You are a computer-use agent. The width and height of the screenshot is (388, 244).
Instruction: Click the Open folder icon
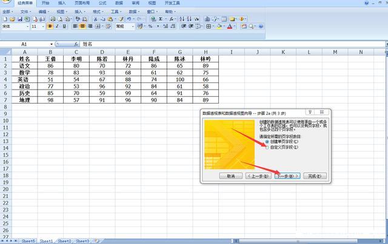point(12,19)
